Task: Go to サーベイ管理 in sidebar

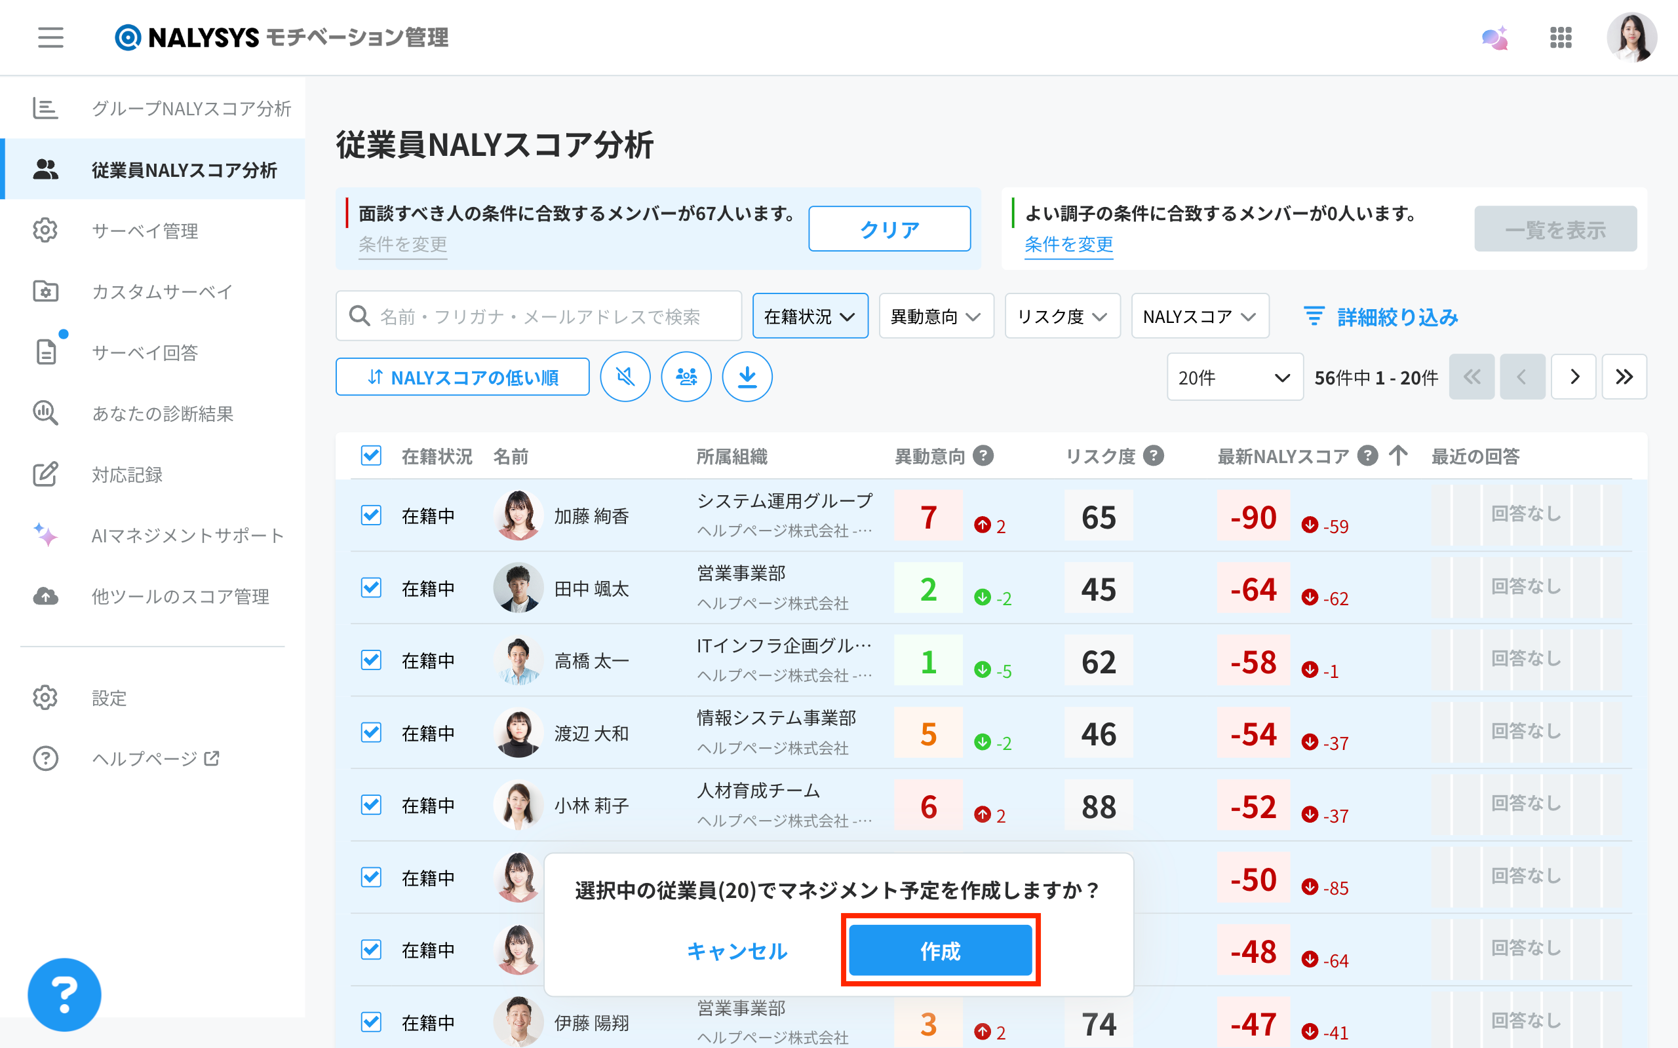Action: pyautogui.click(x=145, y=231)
